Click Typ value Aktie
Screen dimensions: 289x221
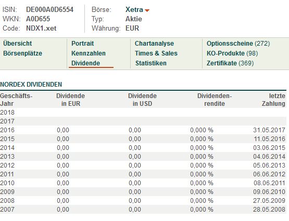[x=134, y=19]
